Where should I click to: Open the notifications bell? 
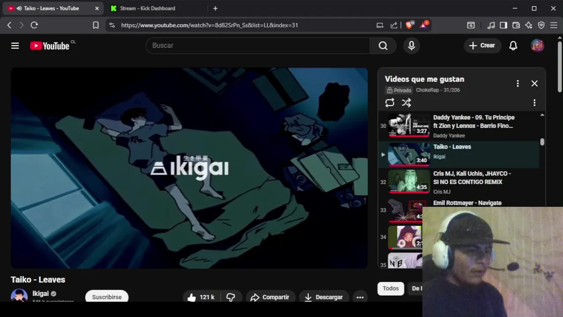(513, 45)
